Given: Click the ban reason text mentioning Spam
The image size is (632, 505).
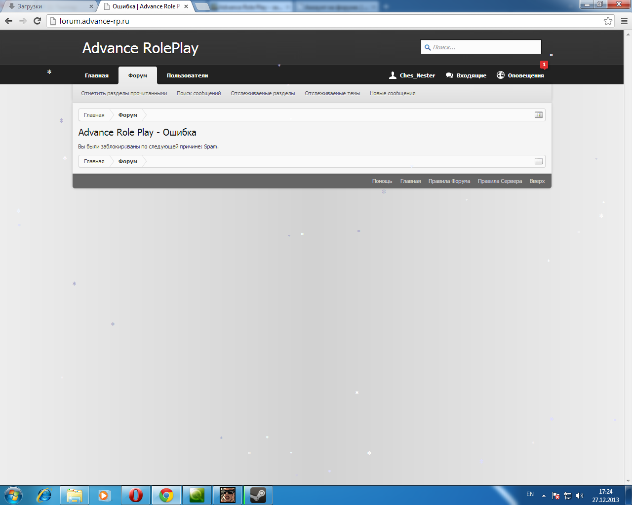Looking at the screenshot, I should tap(148, 146).
